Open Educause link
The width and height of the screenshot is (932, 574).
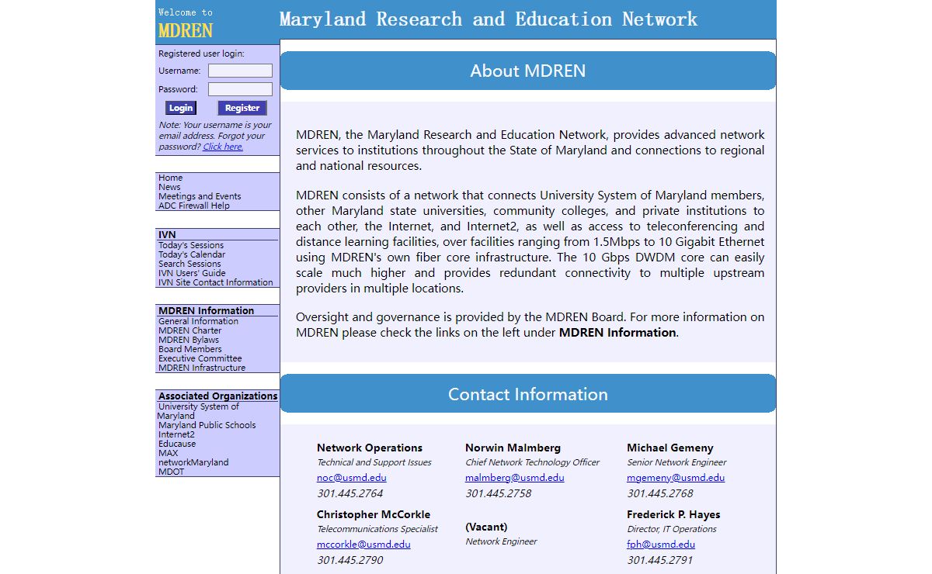pos(177,444)
